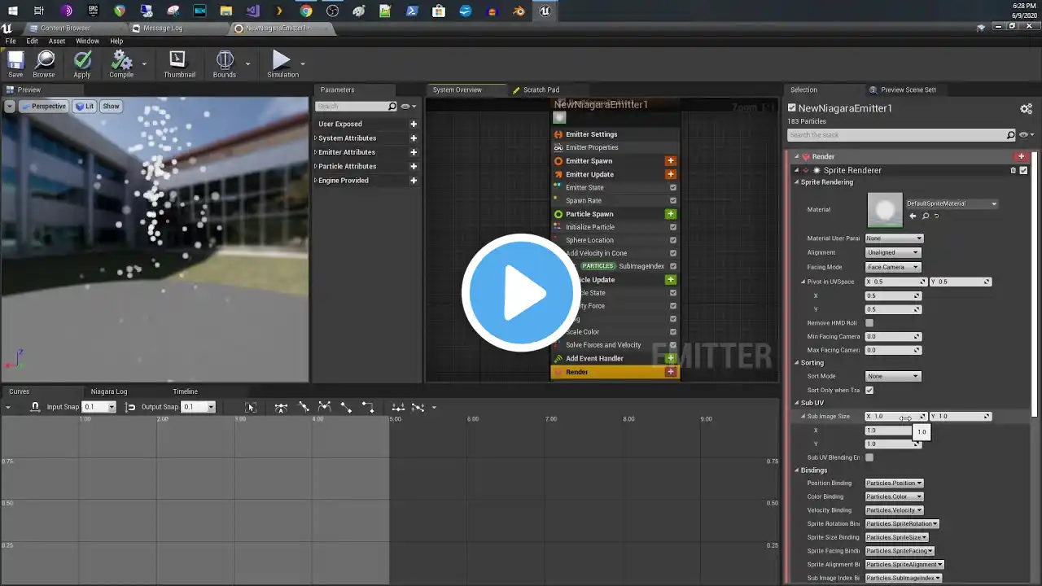The image size is (1042, 586).
Task: Click the Thumbnail toolbar icon
Action: (178, 61)
